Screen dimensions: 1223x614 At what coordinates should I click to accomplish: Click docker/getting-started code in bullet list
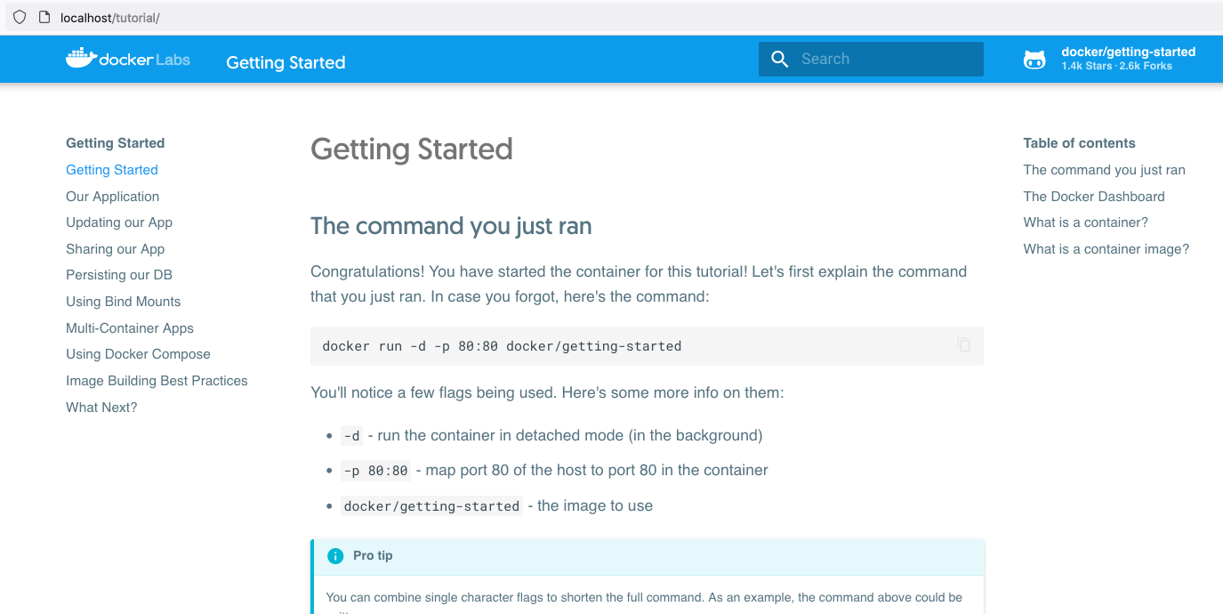click(432, 506)
